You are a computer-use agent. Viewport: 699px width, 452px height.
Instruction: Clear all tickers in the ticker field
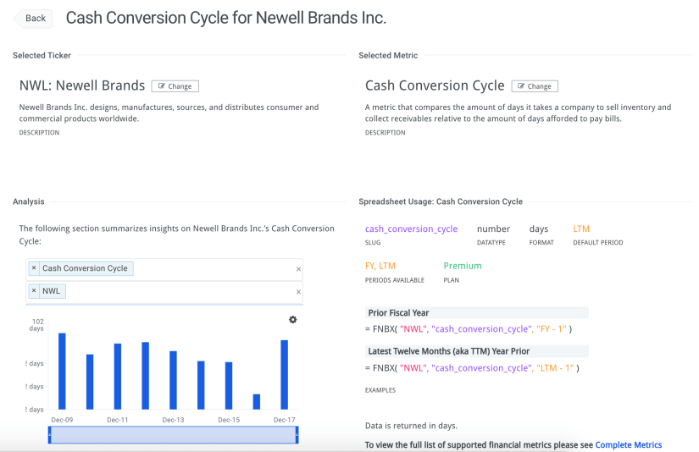pos(298,292)
